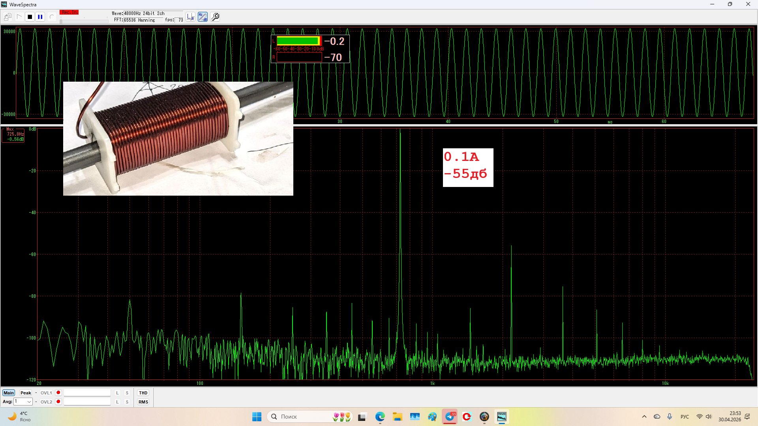Open the РУС language selector in tray
The image size is (758, 426).
685,417
